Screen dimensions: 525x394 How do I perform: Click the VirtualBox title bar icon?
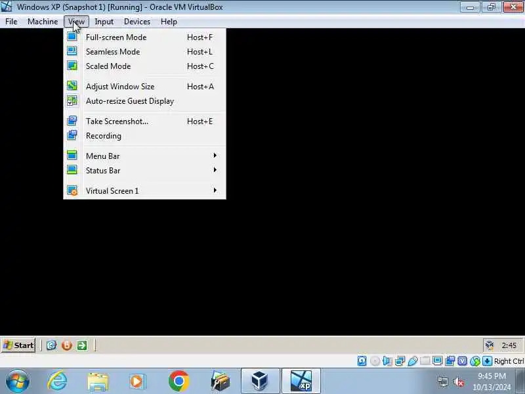coord(7,7)
